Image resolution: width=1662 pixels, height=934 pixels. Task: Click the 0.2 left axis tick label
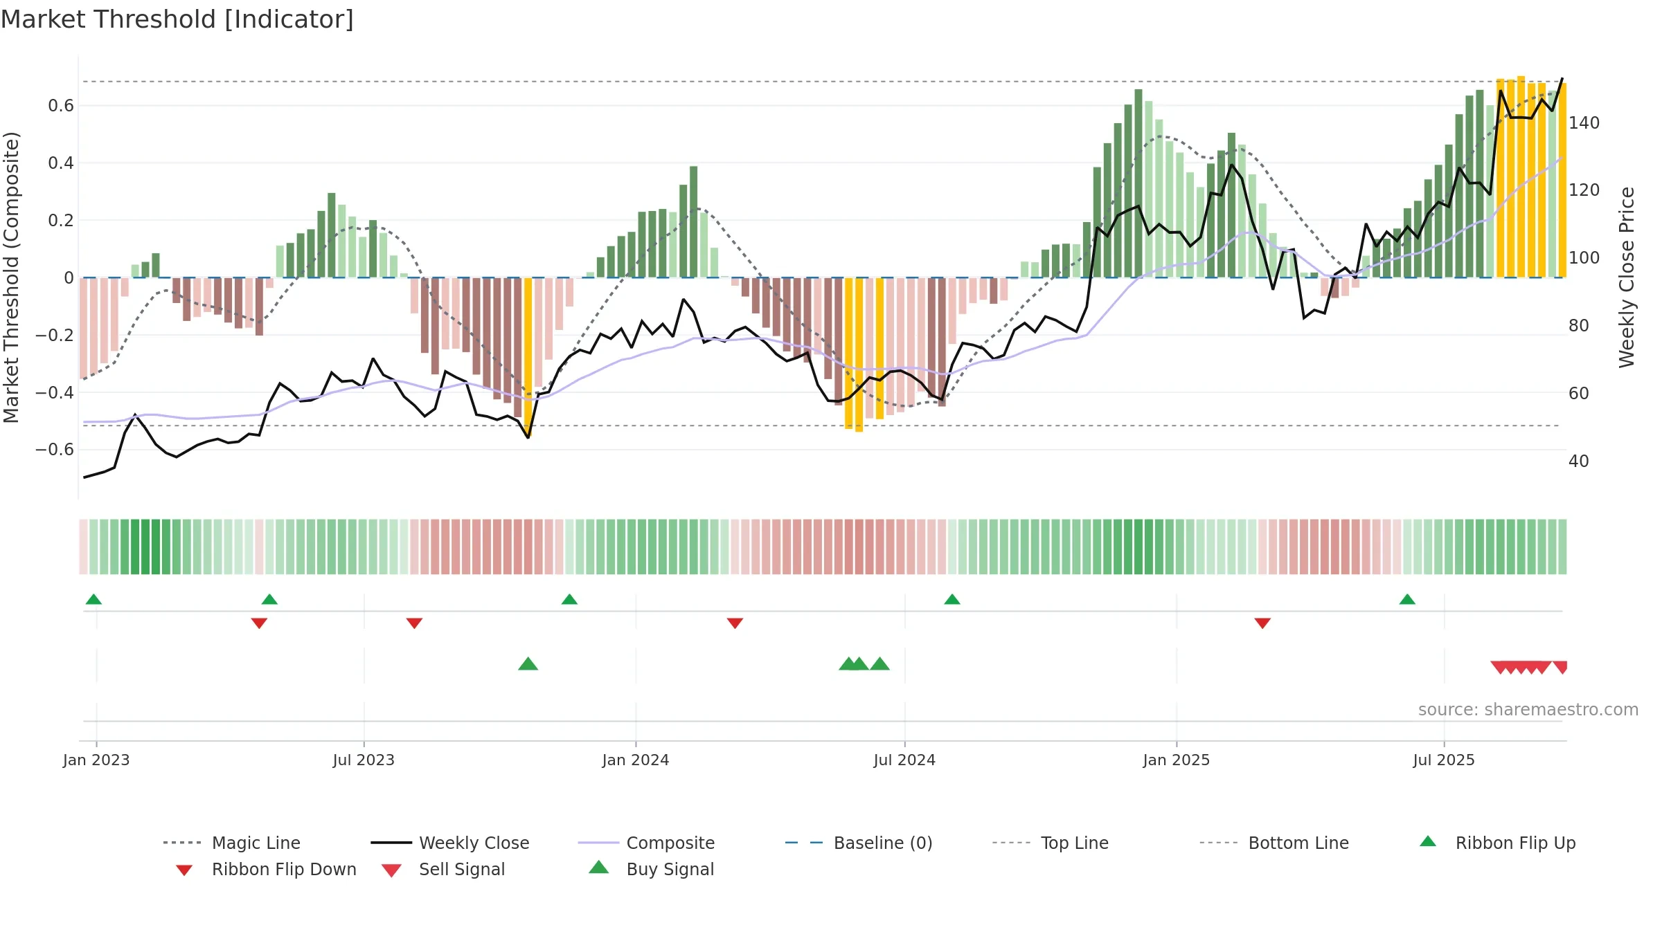tap(61, 221)
